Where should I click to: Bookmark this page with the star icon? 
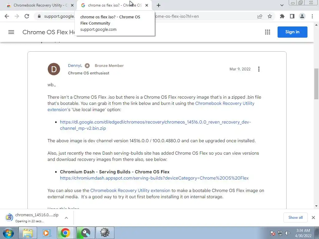coord(270,16)
